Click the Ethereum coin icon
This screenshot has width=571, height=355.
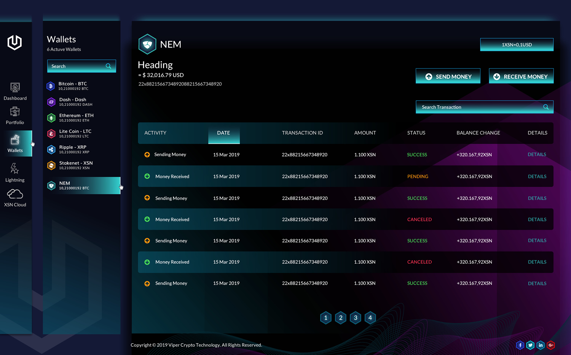pos(51,118)
